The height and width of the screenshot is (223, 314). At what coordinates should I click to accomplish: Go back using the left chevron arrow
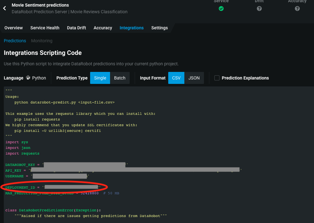(5, 8)
